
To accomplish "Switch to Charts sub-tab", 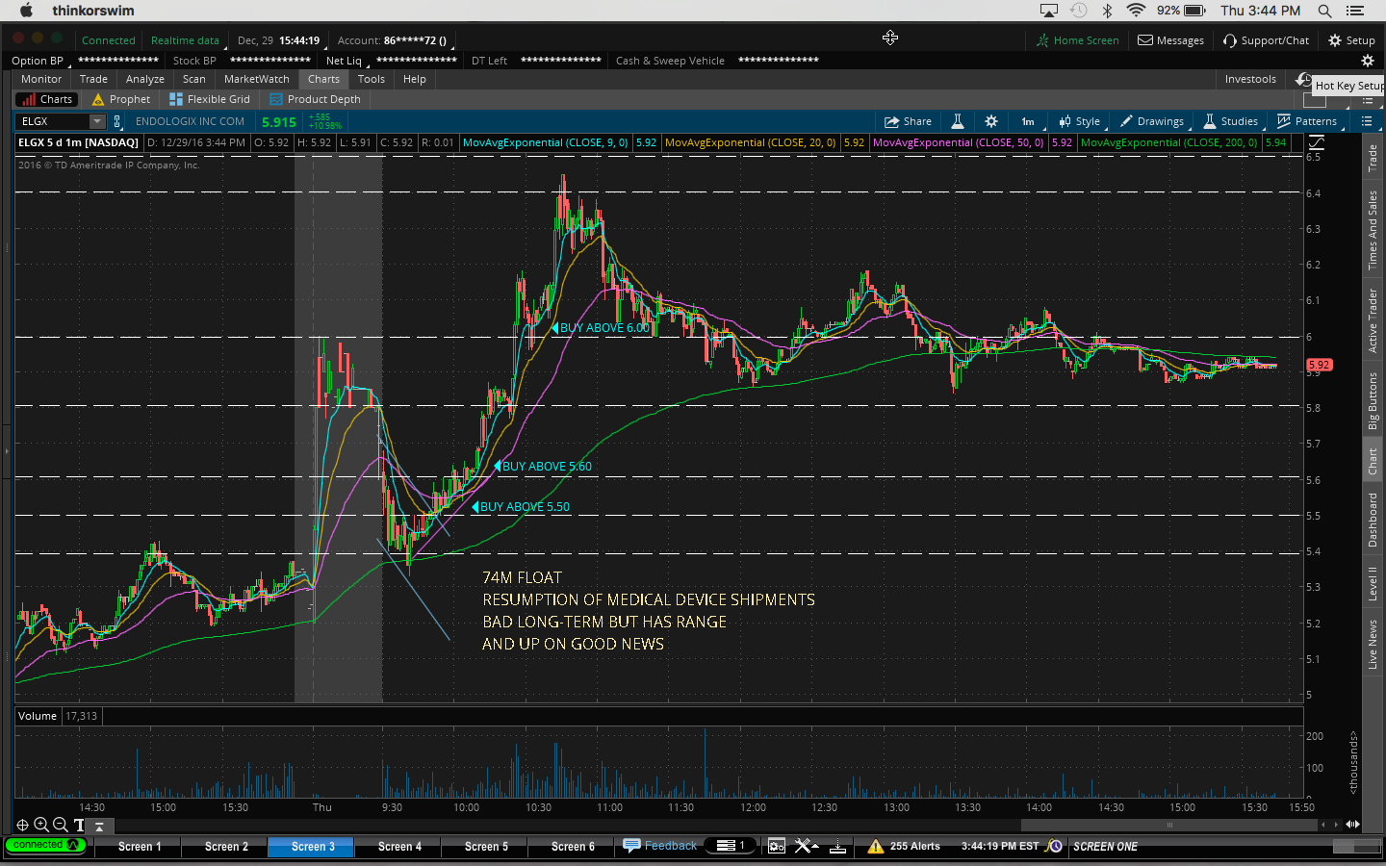I will pyautogui.click(x=47, y=99).
